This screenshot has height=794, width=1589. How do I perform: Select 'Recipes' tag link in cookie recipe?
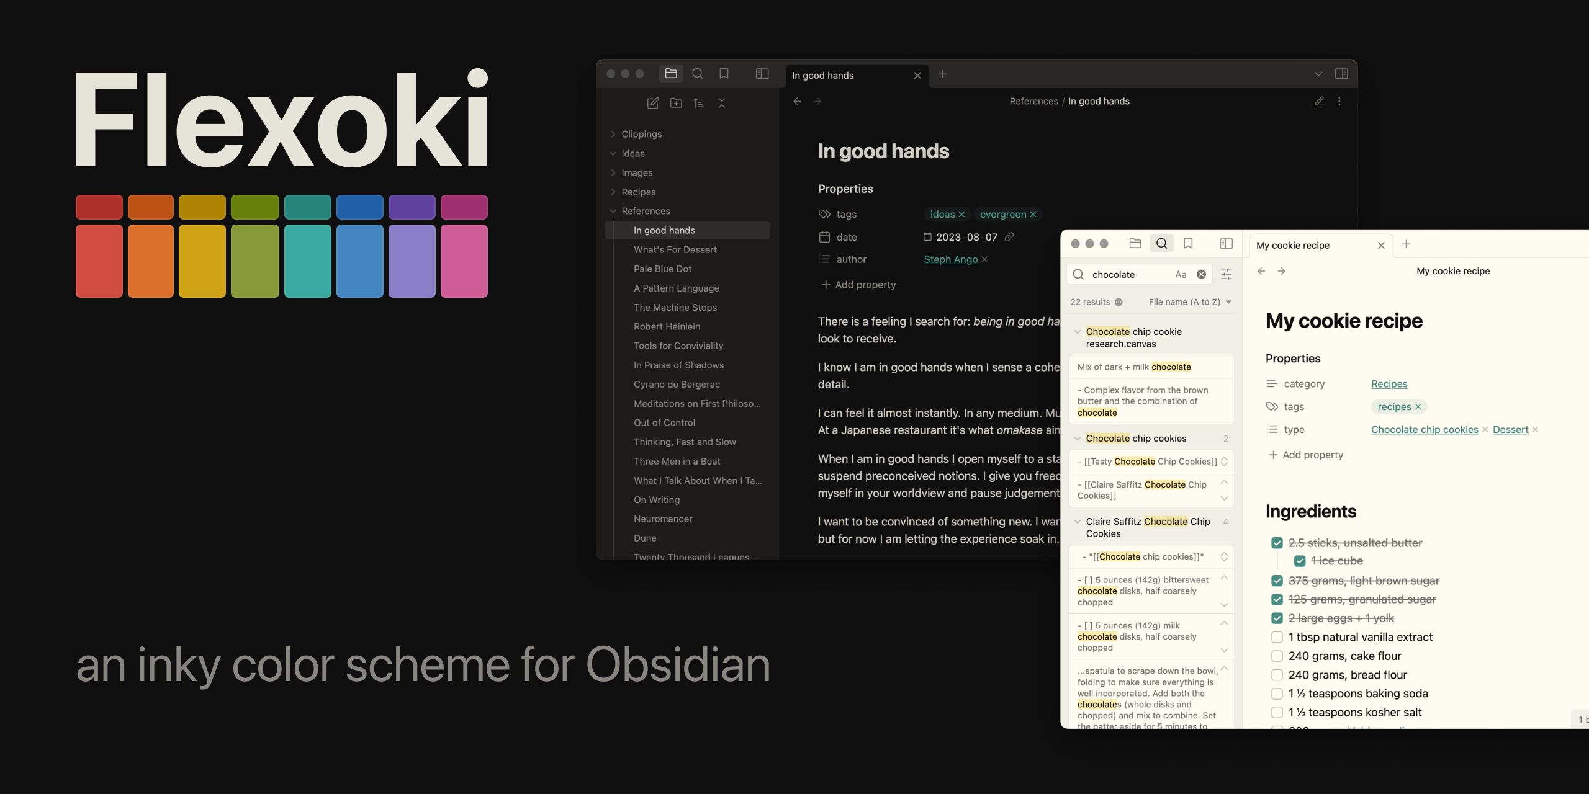point(1387,383)
